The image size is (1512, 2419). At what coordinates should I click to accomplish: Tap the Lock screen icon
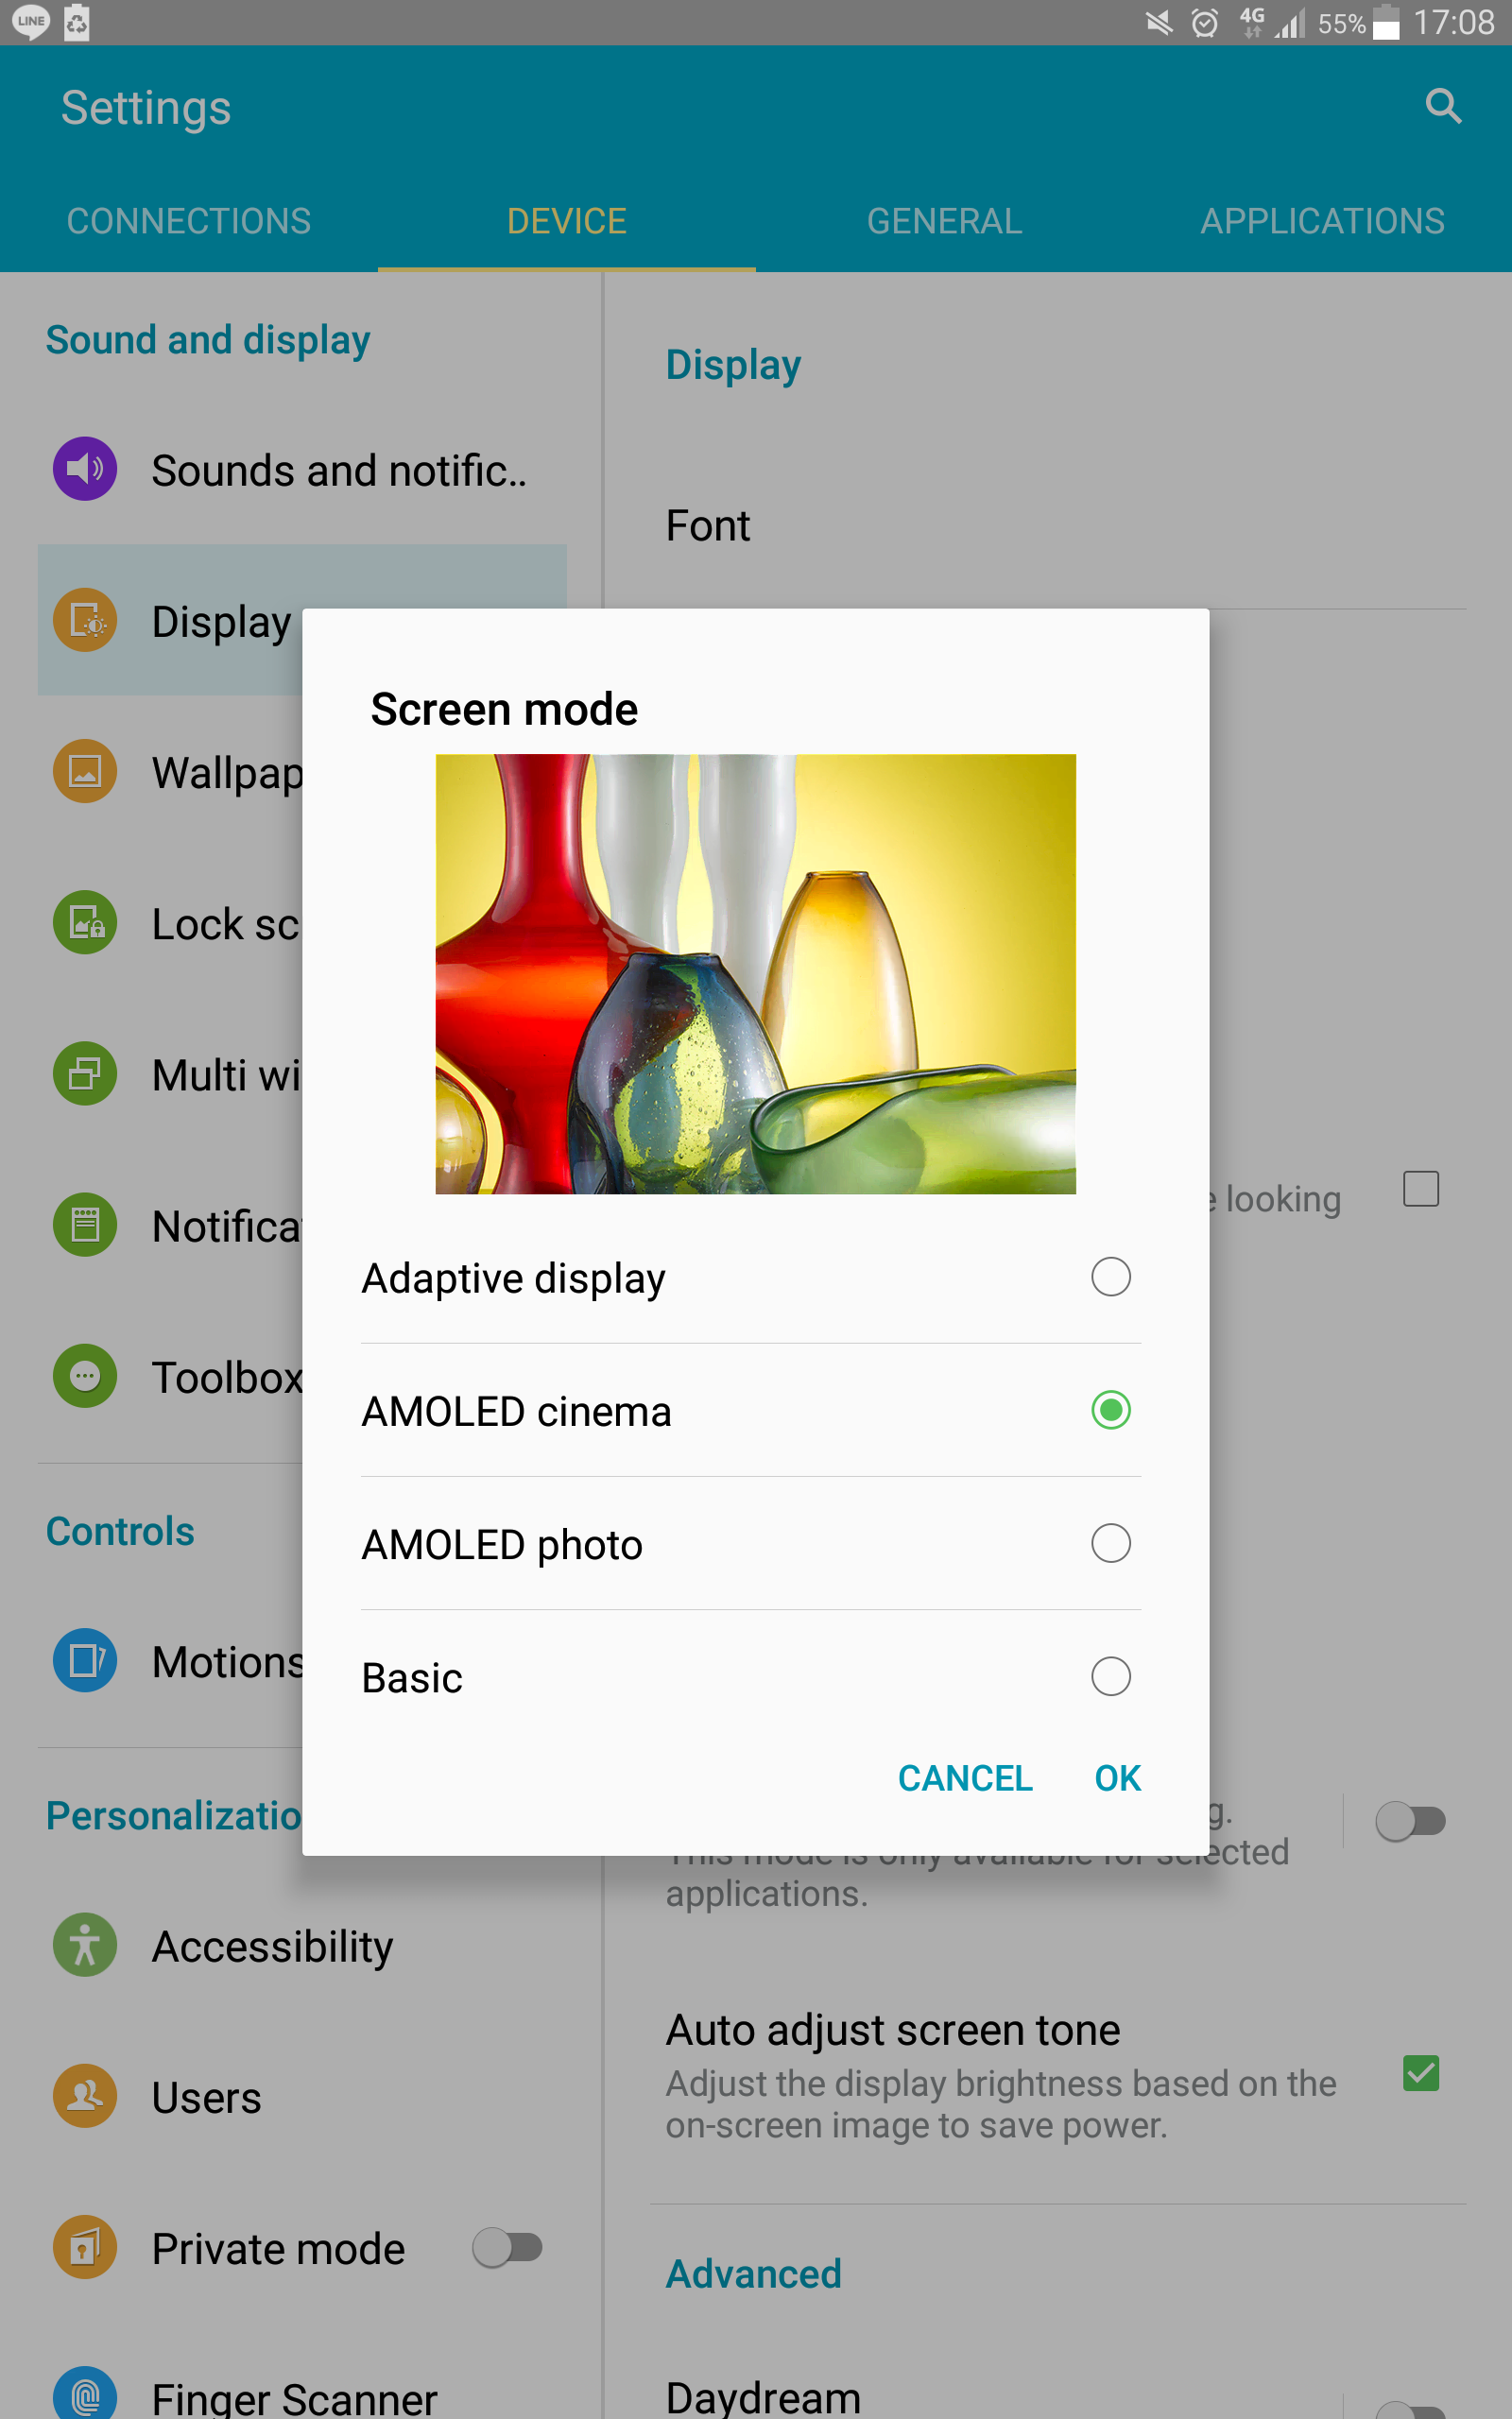(85, 922)
